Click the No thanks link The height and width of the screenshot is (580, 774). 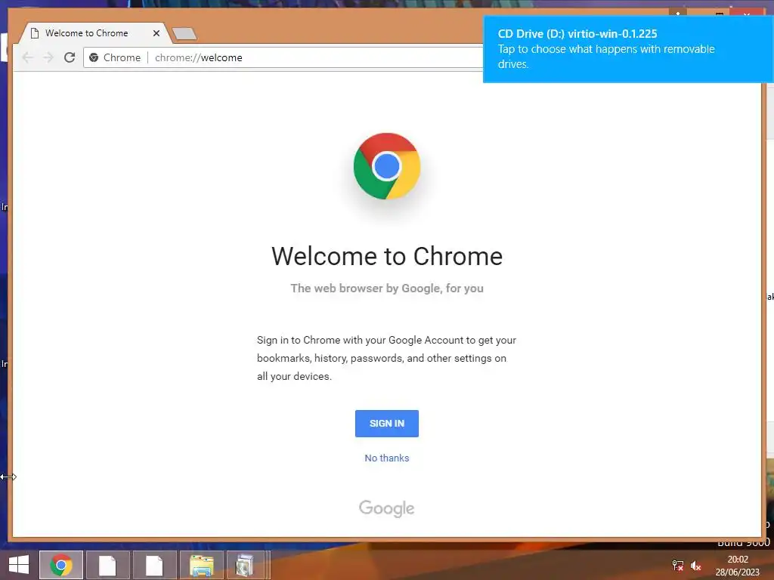[387, 458]
